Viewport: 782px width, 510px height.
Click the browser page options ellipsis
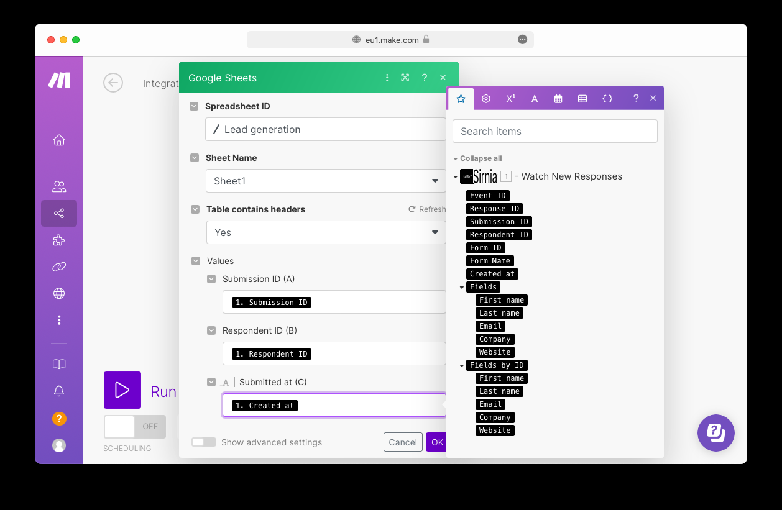pyautogui.click(x=522, y=39)
